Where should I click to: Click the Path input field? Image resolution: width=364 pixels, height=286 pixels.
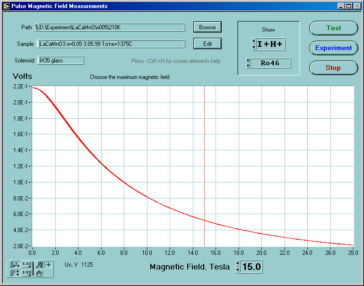pyautogui.click(x=112, y=27)
